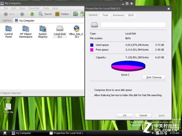Click Cancel in the Properties dialog
Viewport: 182px width, 136px height.
tap(143, 115)
